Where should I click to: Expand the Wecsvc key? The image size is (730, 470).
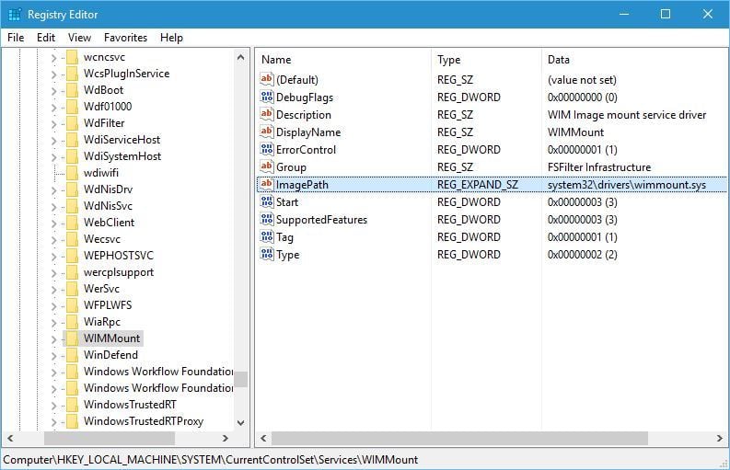coord(53,240)
